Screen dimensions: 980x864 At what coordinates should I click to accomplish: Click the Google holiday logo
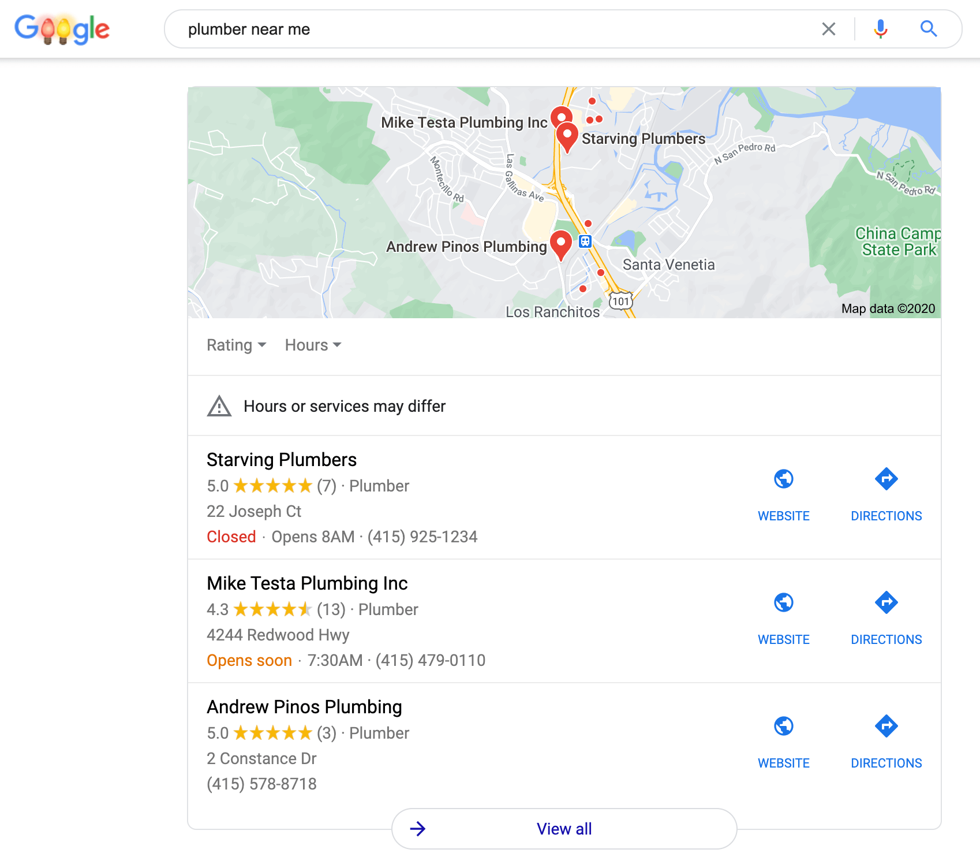[62, 29]
